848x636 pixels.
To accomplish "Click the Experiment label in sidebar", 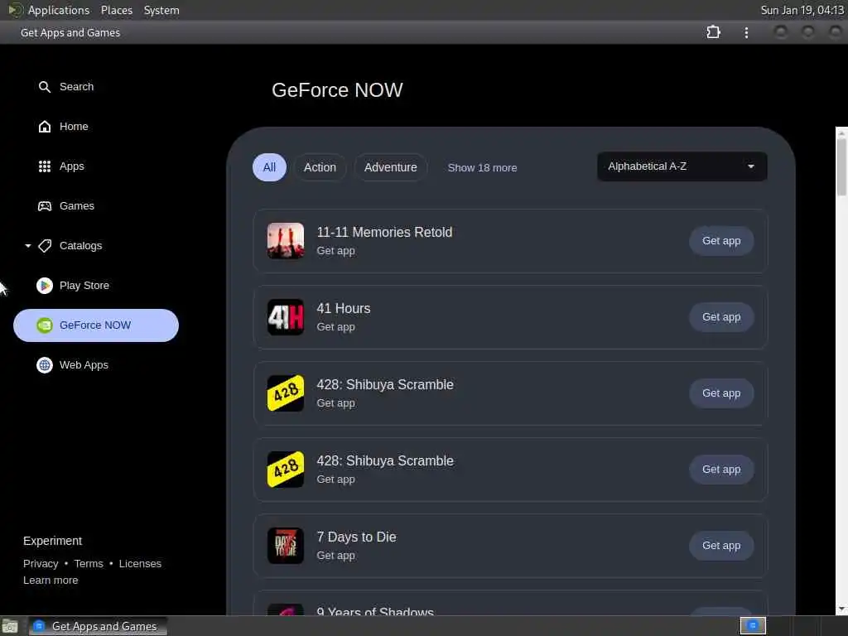I will pos(52,541).
